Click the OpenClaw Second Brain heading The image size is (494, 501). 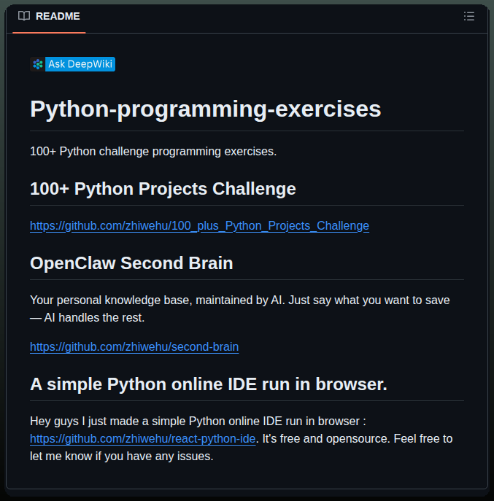(131, 263)
